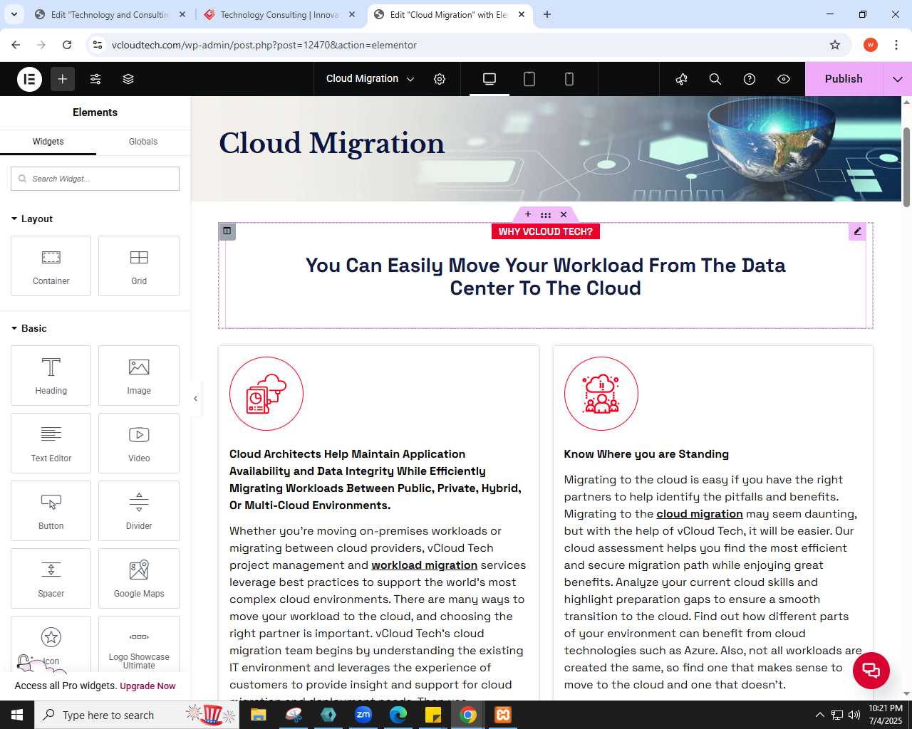Click the cloud migration link

700,514
